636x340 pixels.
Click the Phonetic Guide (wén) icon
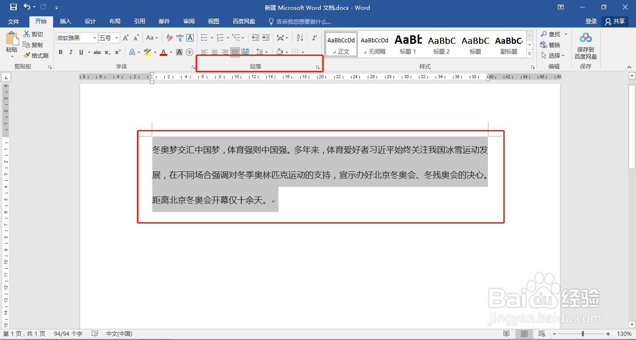[180, 38]
